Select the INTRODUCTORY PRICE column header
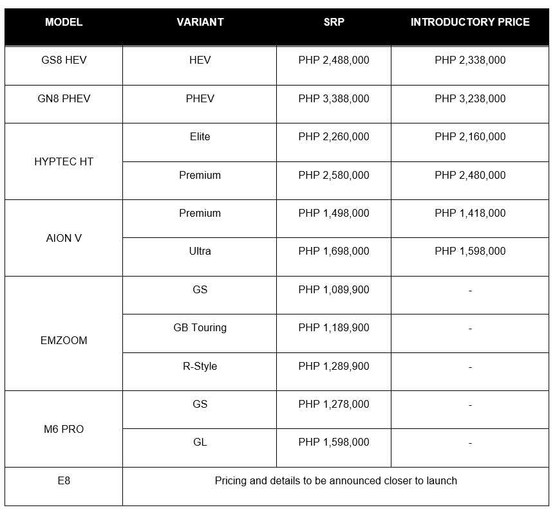This screenshot has width=555, height=510. tap(470, 22)
